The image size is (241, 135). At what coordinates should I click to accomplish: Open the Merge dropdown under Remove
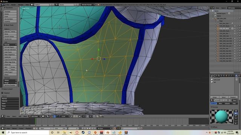click(x=10, y=82)
